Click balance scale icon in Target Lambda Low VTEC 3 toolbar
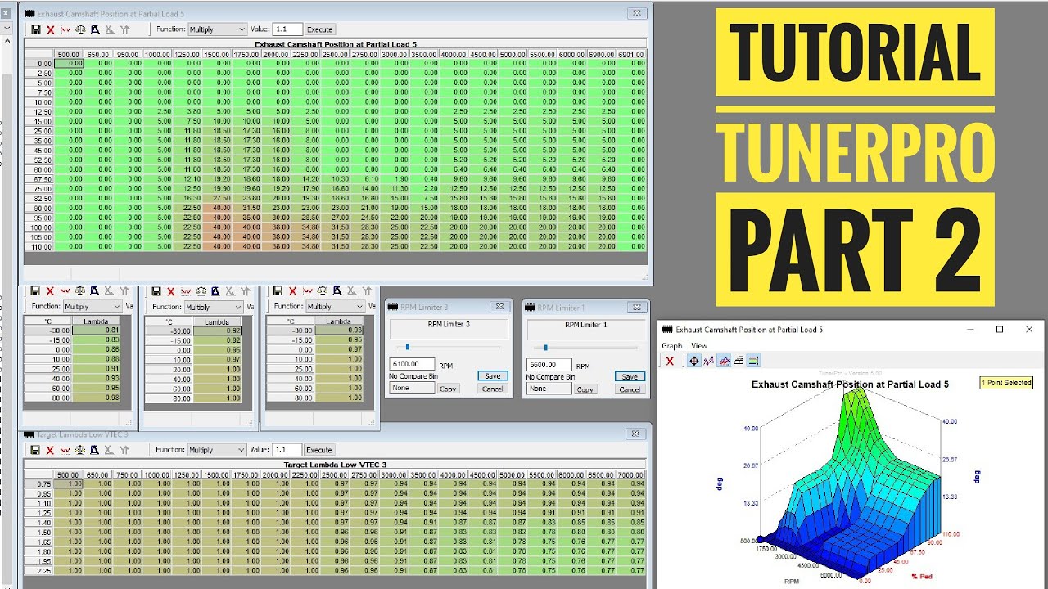The width and height of the screenshot is (1048, 589). (80, 450)
